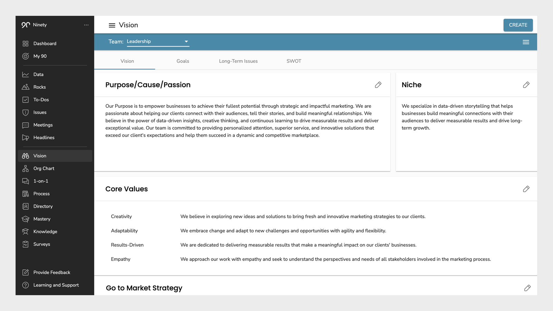Viewport: 553px width, 311px height.
Task: Edit the Core Values section
Action: [x=526, y=189]
